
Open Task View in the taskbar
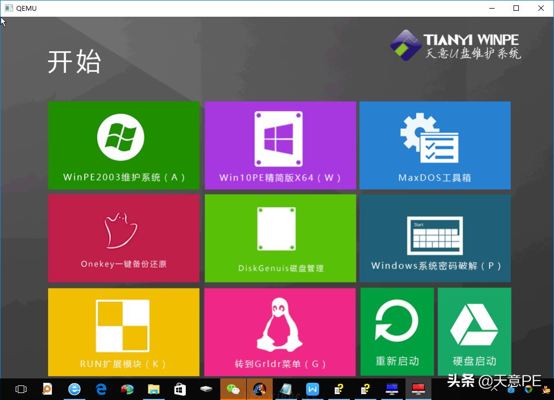pos(21,389)
